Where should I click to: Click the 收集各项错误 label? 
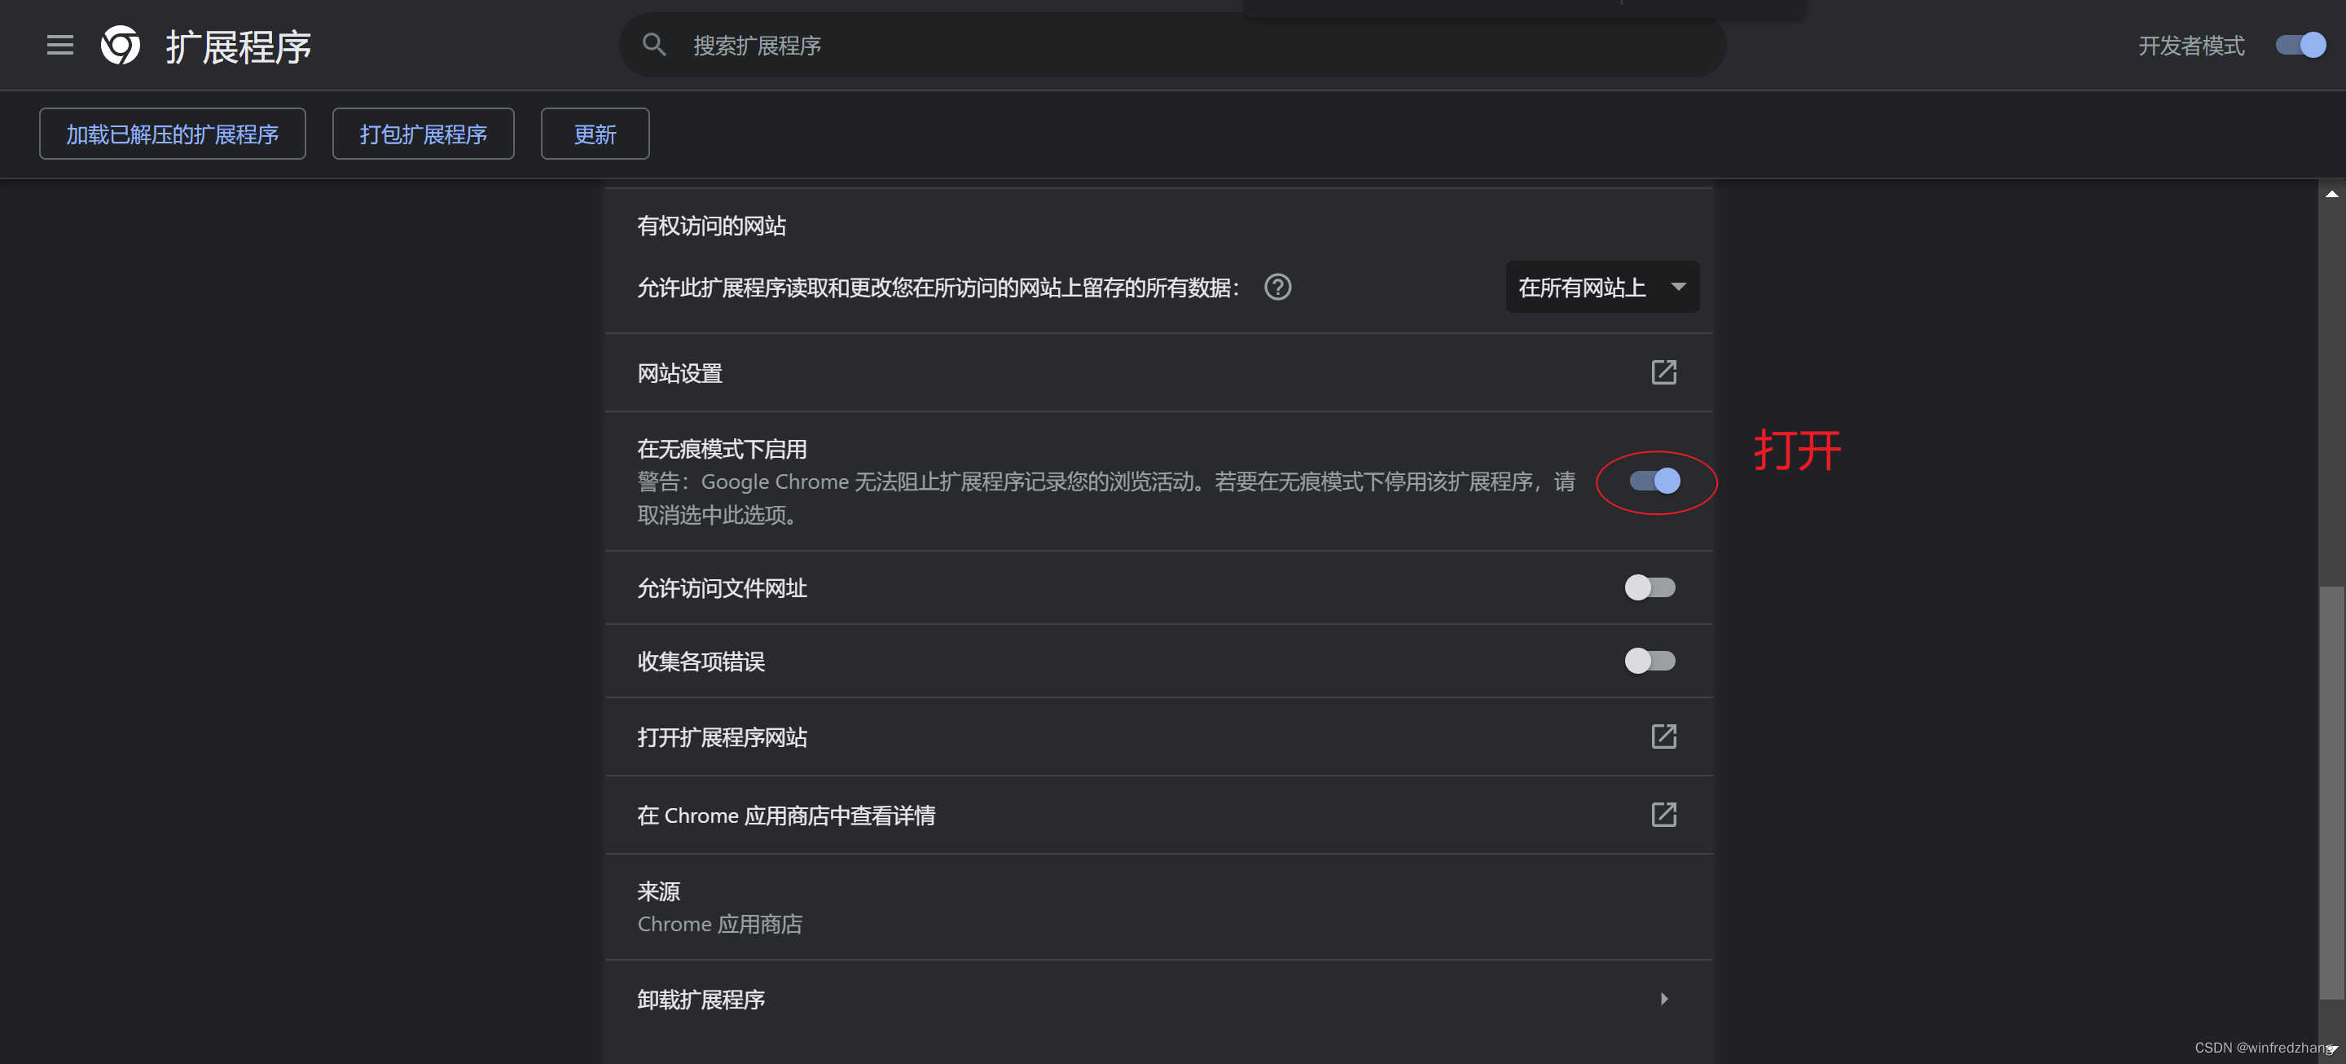pos(701,662)
